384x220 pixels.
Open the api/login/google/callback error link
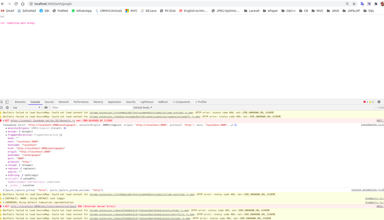(x=43, y=207)
